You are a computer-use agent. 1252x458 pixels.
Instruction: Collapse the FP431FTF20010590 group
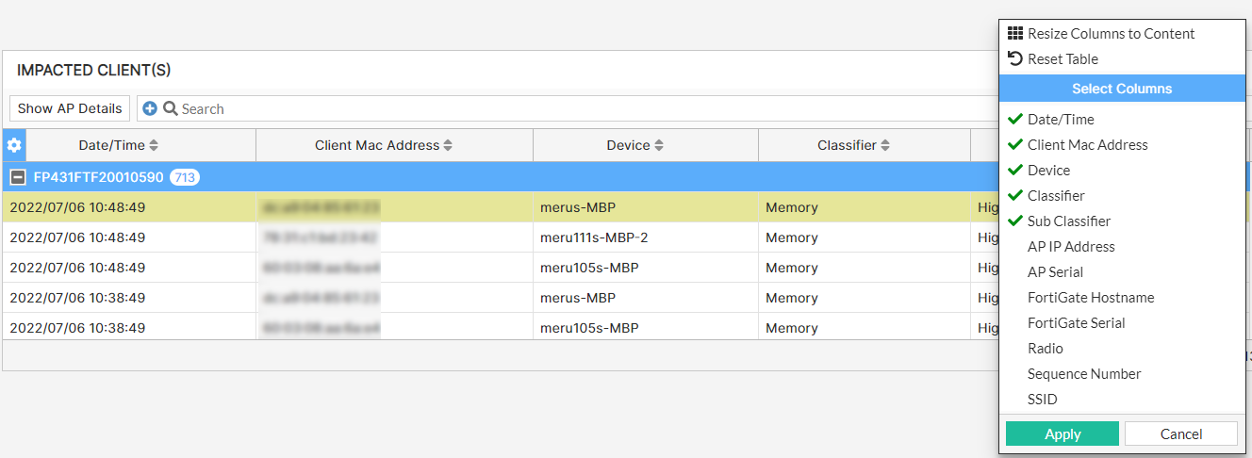[x=17, y=177]
